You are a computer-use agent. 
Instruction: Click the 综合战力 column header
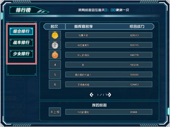[137, 27]
